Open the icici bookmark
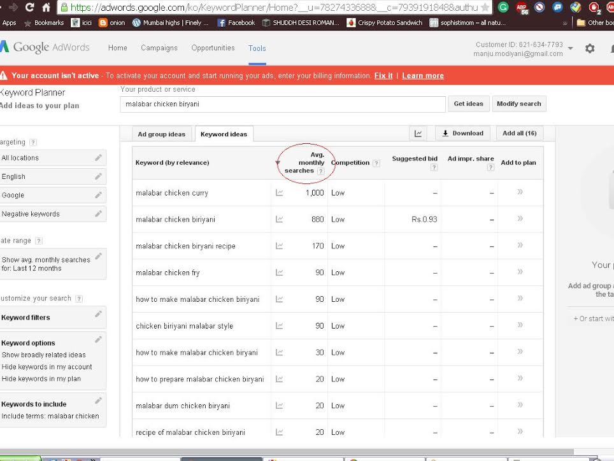 coord(82,23)
